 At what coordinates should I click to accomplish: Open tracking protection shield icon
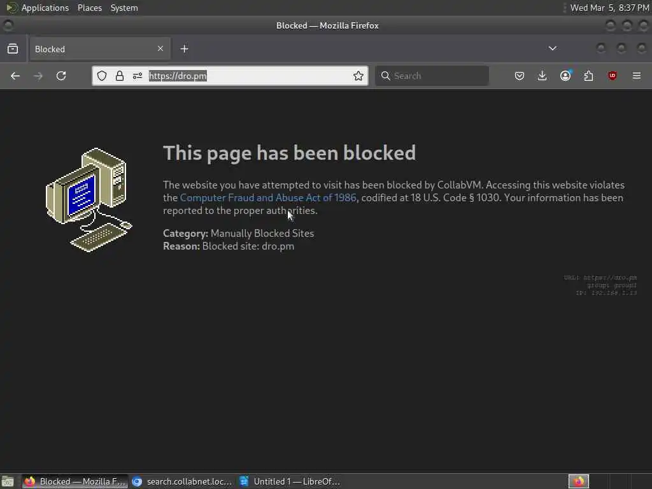(x=102, y=76)
